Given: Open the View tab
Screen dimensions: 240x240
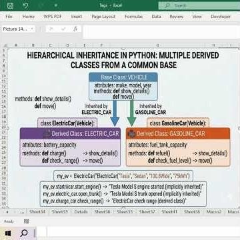Looking at the screenshot, I should point(197,17).
